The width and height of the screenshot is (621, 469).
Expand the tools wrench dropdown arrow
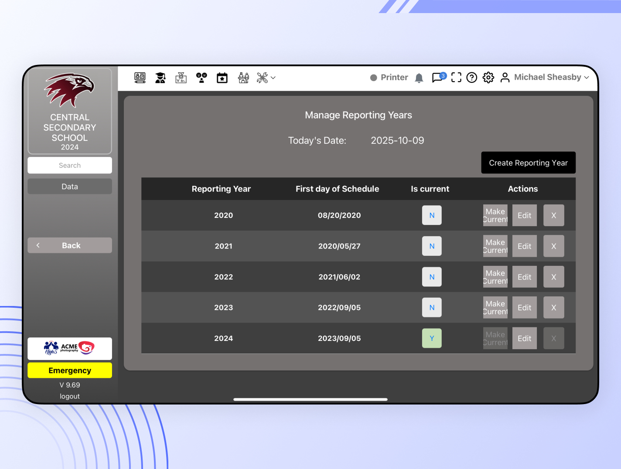coord(273,78)
